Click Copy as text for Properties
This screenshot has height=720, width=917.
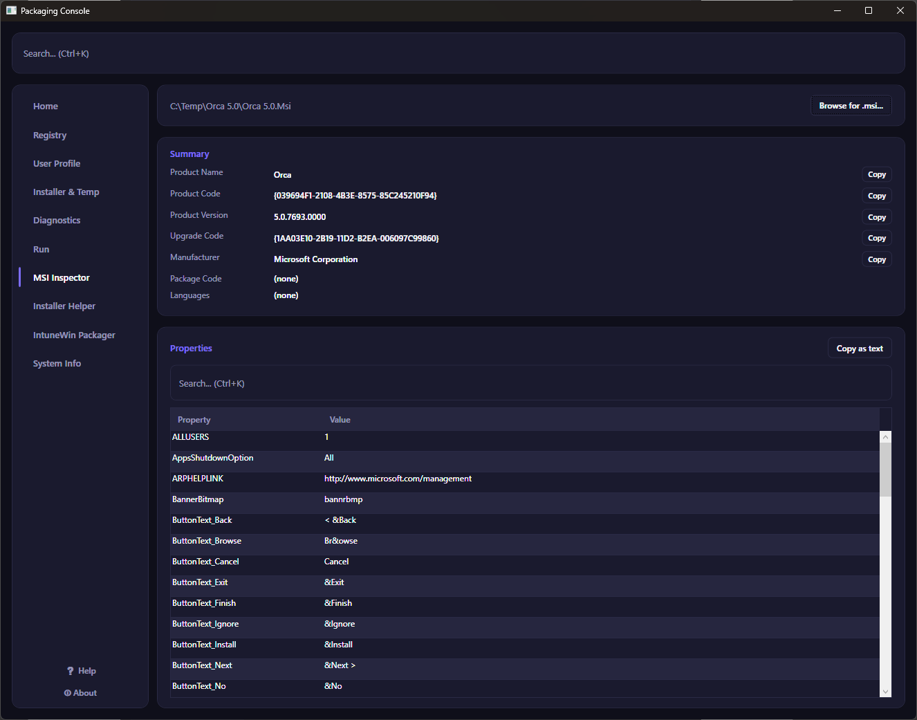point(860,349)
